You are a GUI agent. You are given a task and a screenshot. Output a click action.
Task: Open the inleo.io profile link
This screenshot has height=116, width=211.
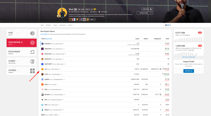95,12
